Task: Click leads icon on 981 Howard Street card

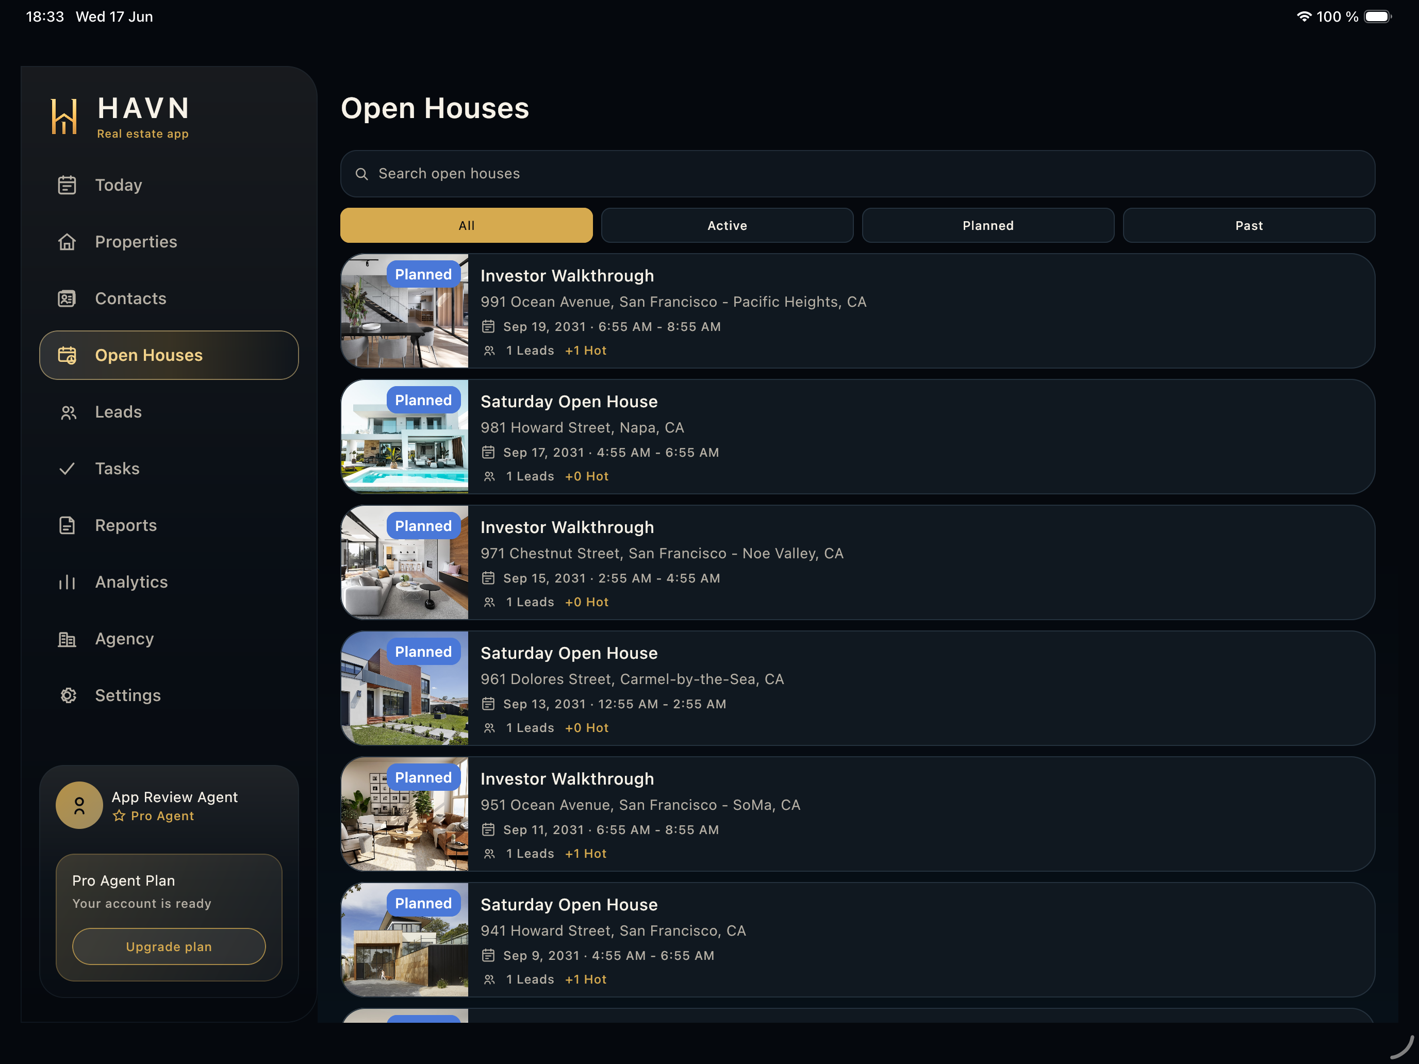Action: click(489, 476)
